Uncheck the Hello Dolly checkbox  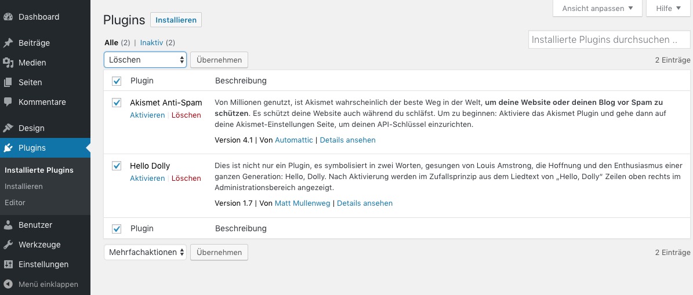[117, 166]
